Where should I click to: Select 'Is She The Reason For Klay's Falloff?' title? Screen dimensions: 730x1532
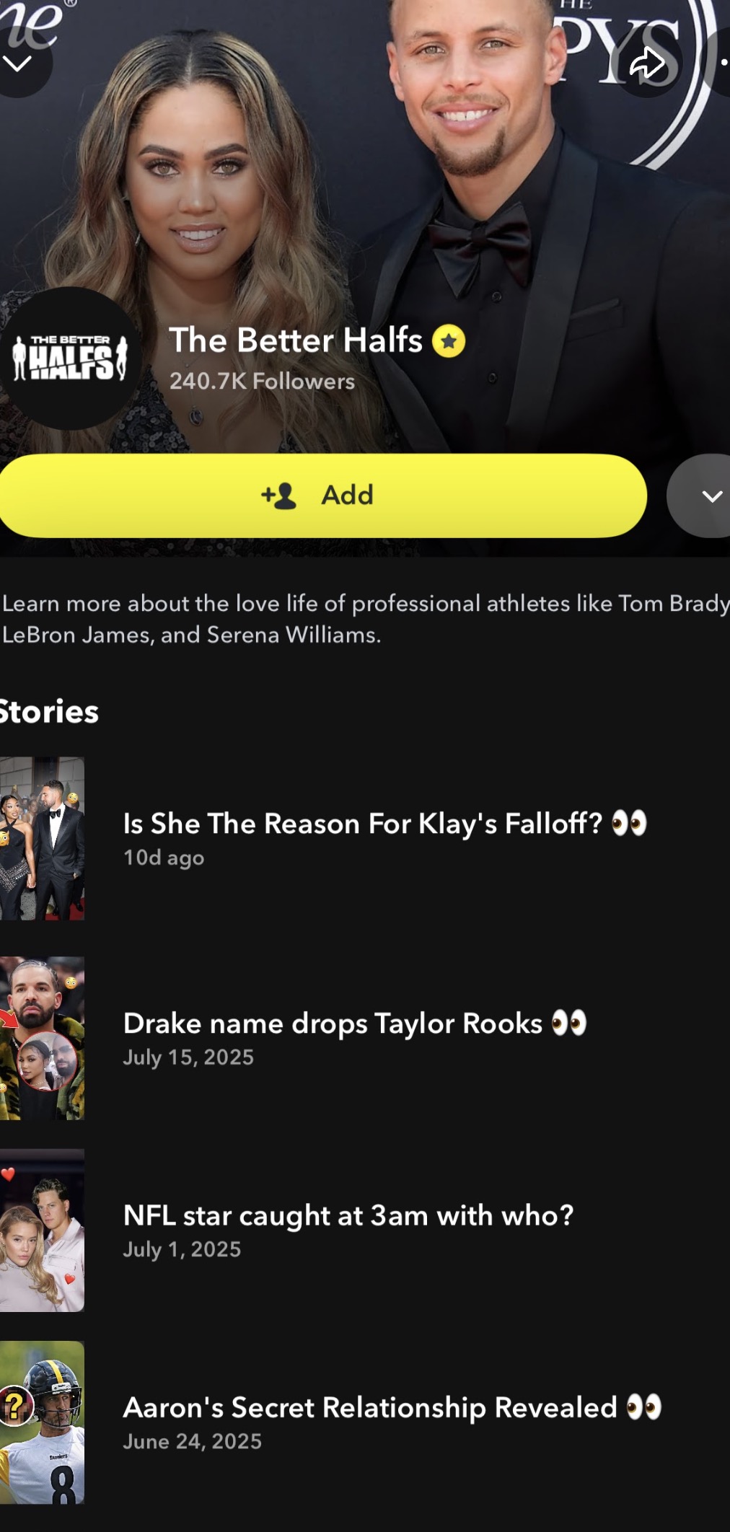tap(385, 824)
